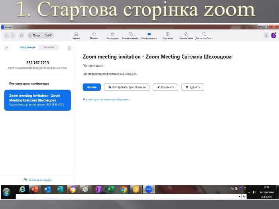Screen dimensions: 279x209
Task: Open the shield browser icon in taskbar
Action: (x=73, y=189)
